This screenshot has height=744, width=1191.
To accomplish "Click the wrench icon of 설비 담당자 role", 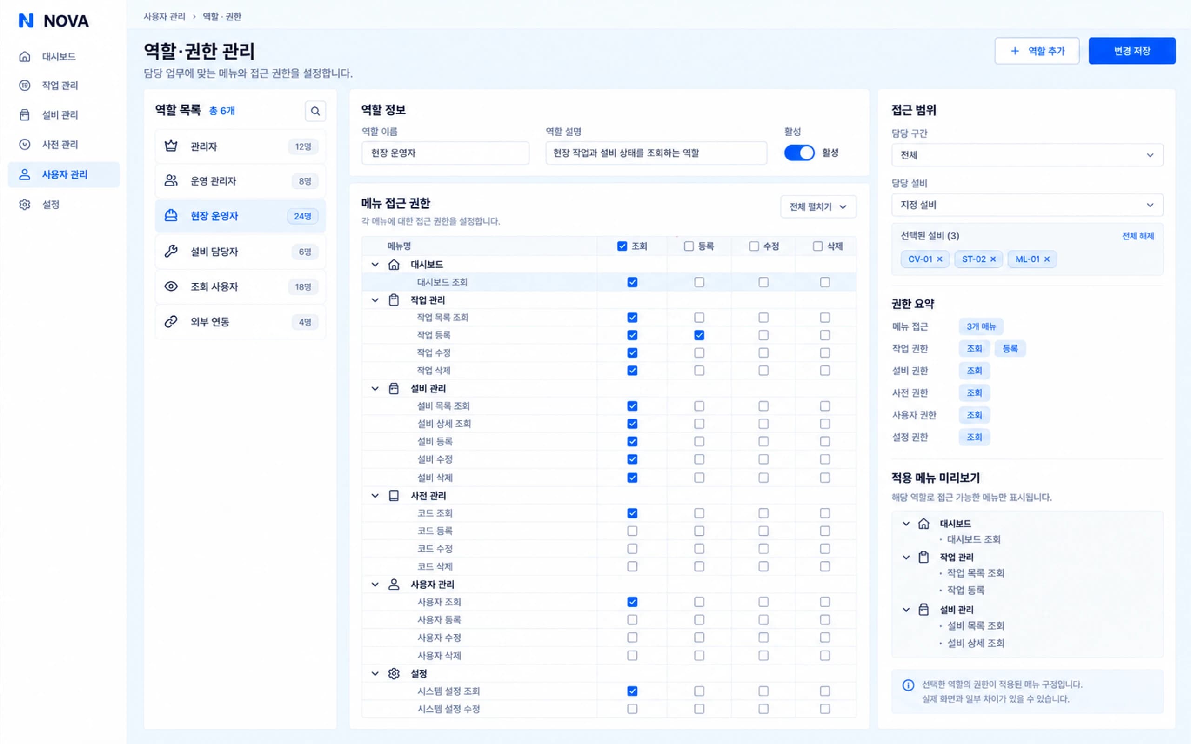I will click(171, 252).
